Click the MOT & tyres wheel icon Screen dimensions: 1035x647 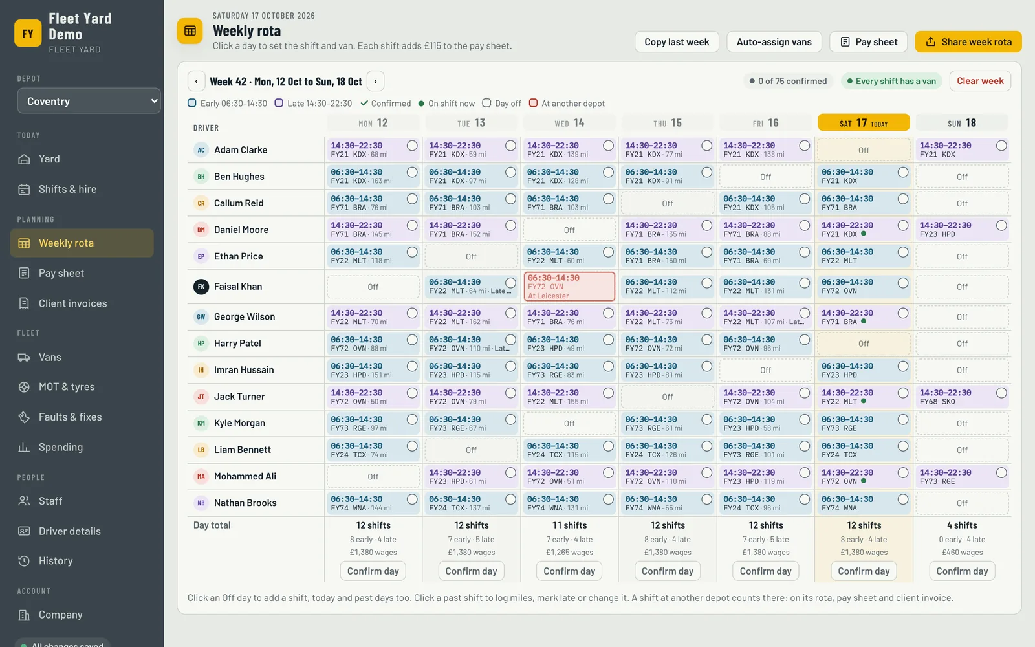click(24, 387)
